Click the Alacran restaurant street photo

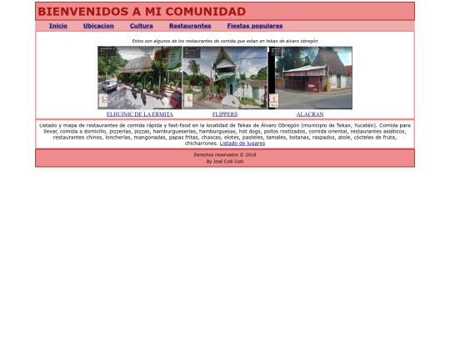(x=310, y=78)
